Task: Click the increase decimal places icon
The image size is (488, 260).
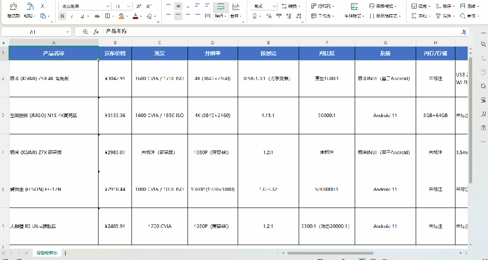Action: coord(289,16)
